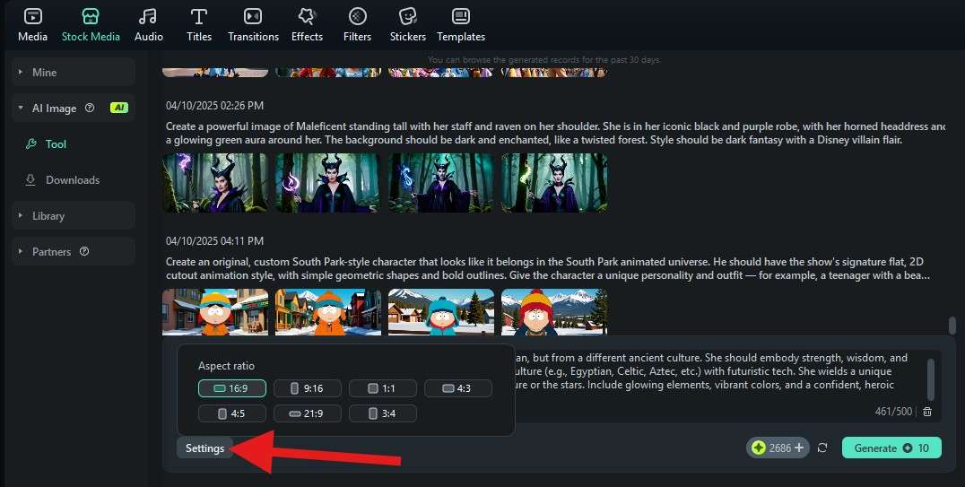
Task: Select the 4:5 aspect ratio
Action: click(232, 413)
